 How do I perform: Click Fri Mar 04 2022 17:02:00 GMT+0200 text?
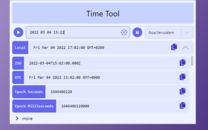click(69, 48)
